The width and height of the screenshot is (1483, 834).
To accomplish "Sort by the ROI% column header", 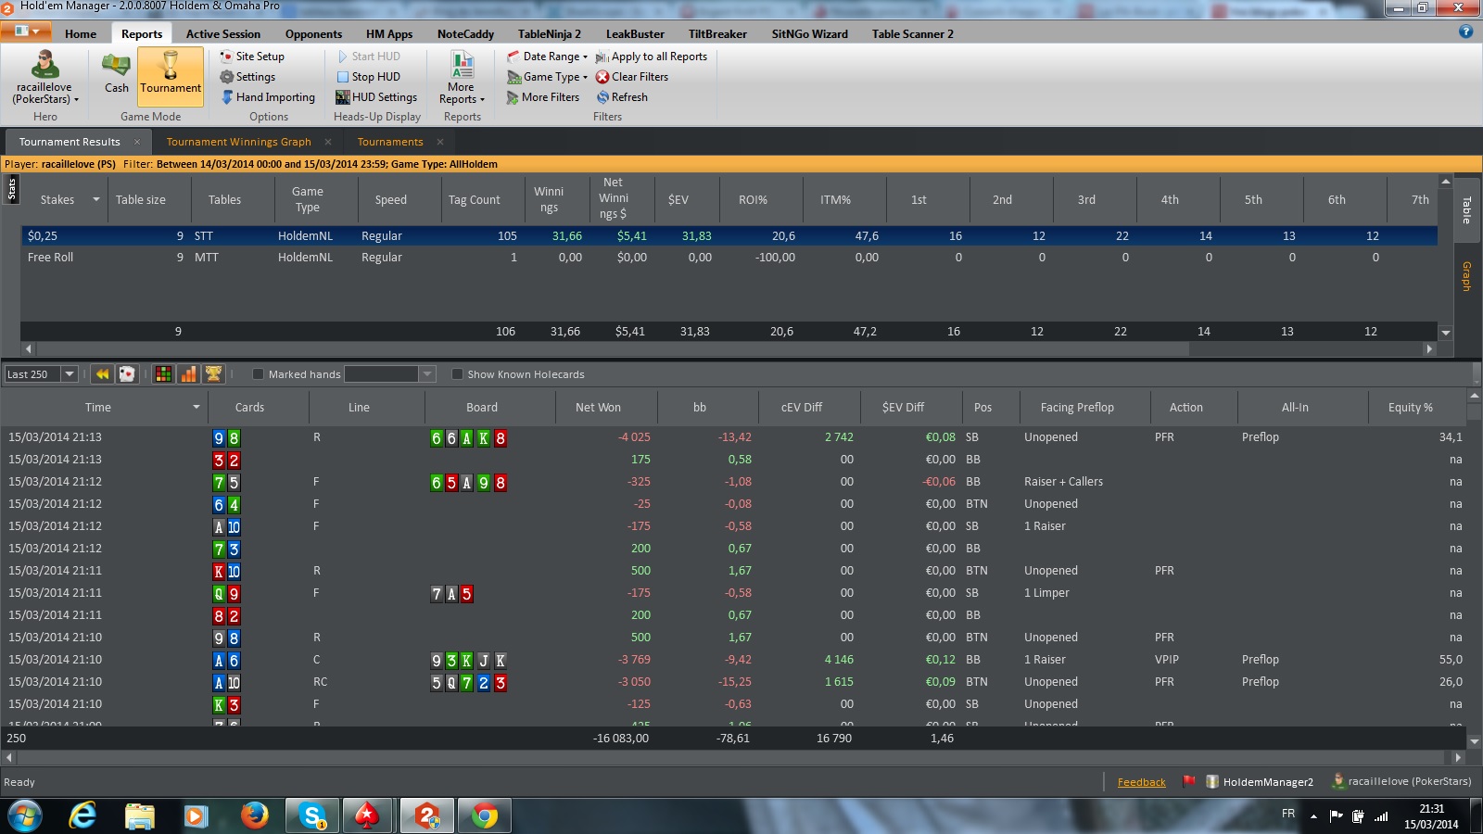I will 753,199.
